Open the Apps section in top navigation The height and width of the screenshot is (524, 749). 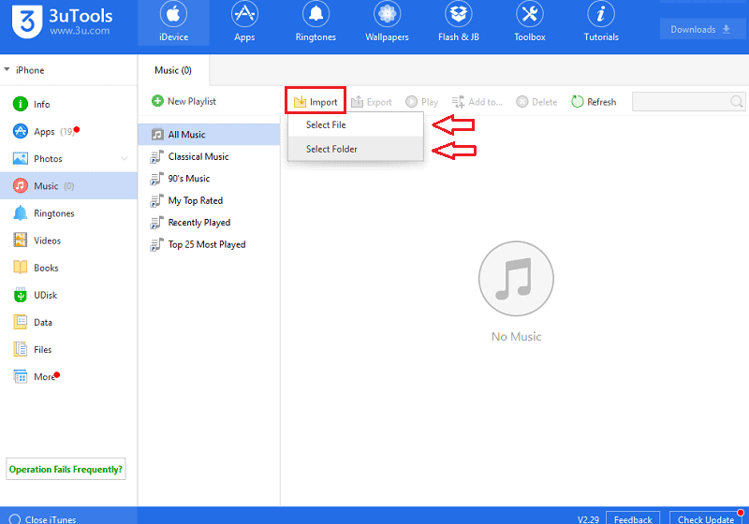tap(244, 22)
